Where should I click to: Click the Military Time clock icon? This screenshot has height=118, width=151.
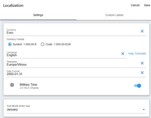[12, 85]
